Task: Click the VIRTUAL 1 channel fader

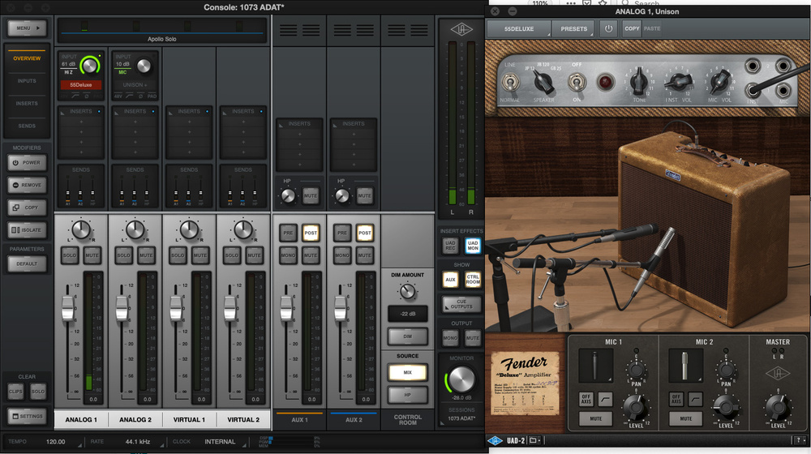Action: [x=175, y=308]
